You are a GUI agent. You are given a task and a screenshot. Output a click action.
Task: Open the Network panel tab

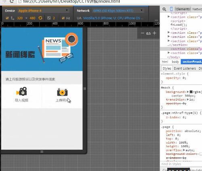tap(197, 9)
